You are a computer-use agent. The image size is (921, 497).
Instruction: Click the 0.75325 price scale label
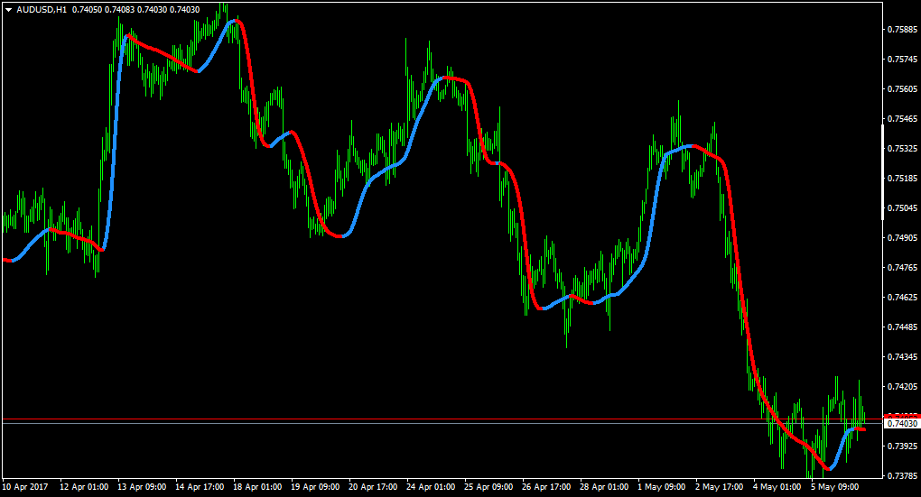click(903, 149)
